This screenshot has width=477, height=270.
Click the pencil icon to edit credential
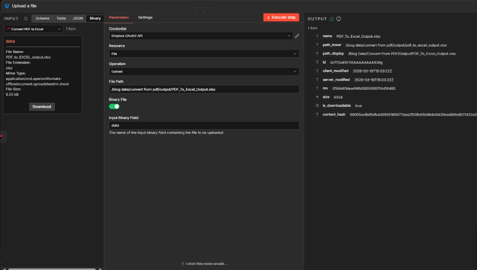click(x=297, y=35)
